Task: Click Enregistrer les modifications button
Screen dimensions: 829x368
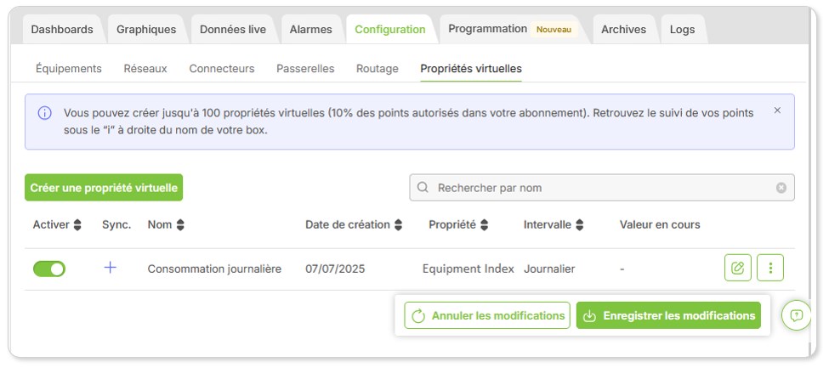Action: click(668, 315)
